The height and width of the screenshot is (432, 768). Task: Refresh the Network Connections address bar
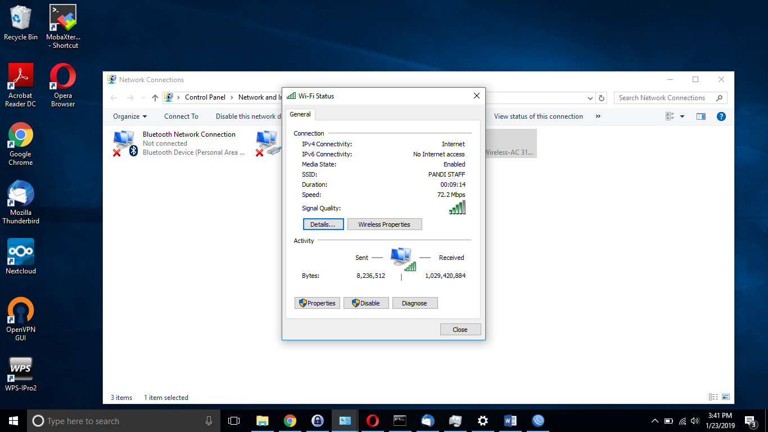(x=602, y=98)
